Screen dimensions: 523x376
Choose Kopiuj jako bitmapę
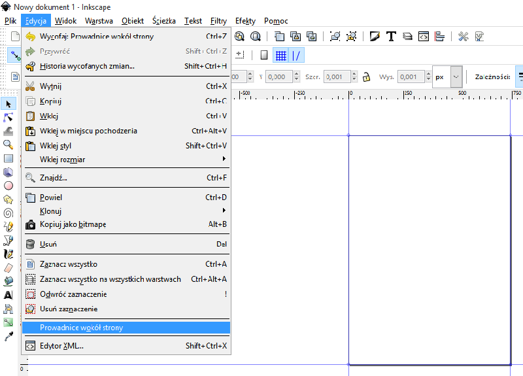tap(126, 224)
